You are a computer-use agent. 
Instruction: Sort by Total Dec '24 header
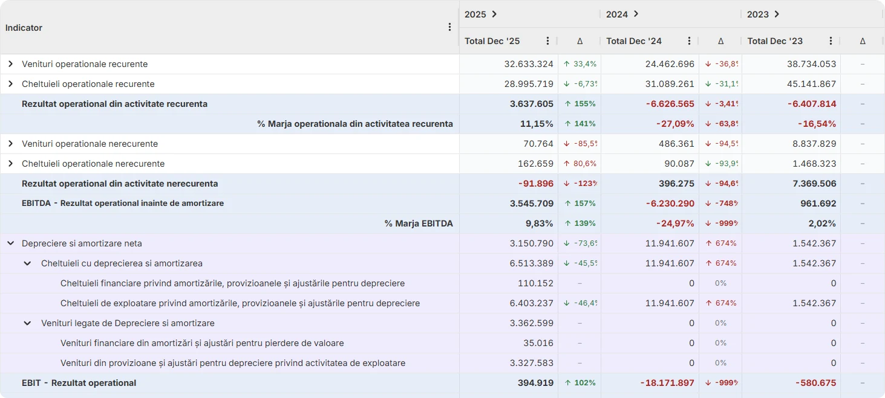pyautogui.click(x=634, y=41)
